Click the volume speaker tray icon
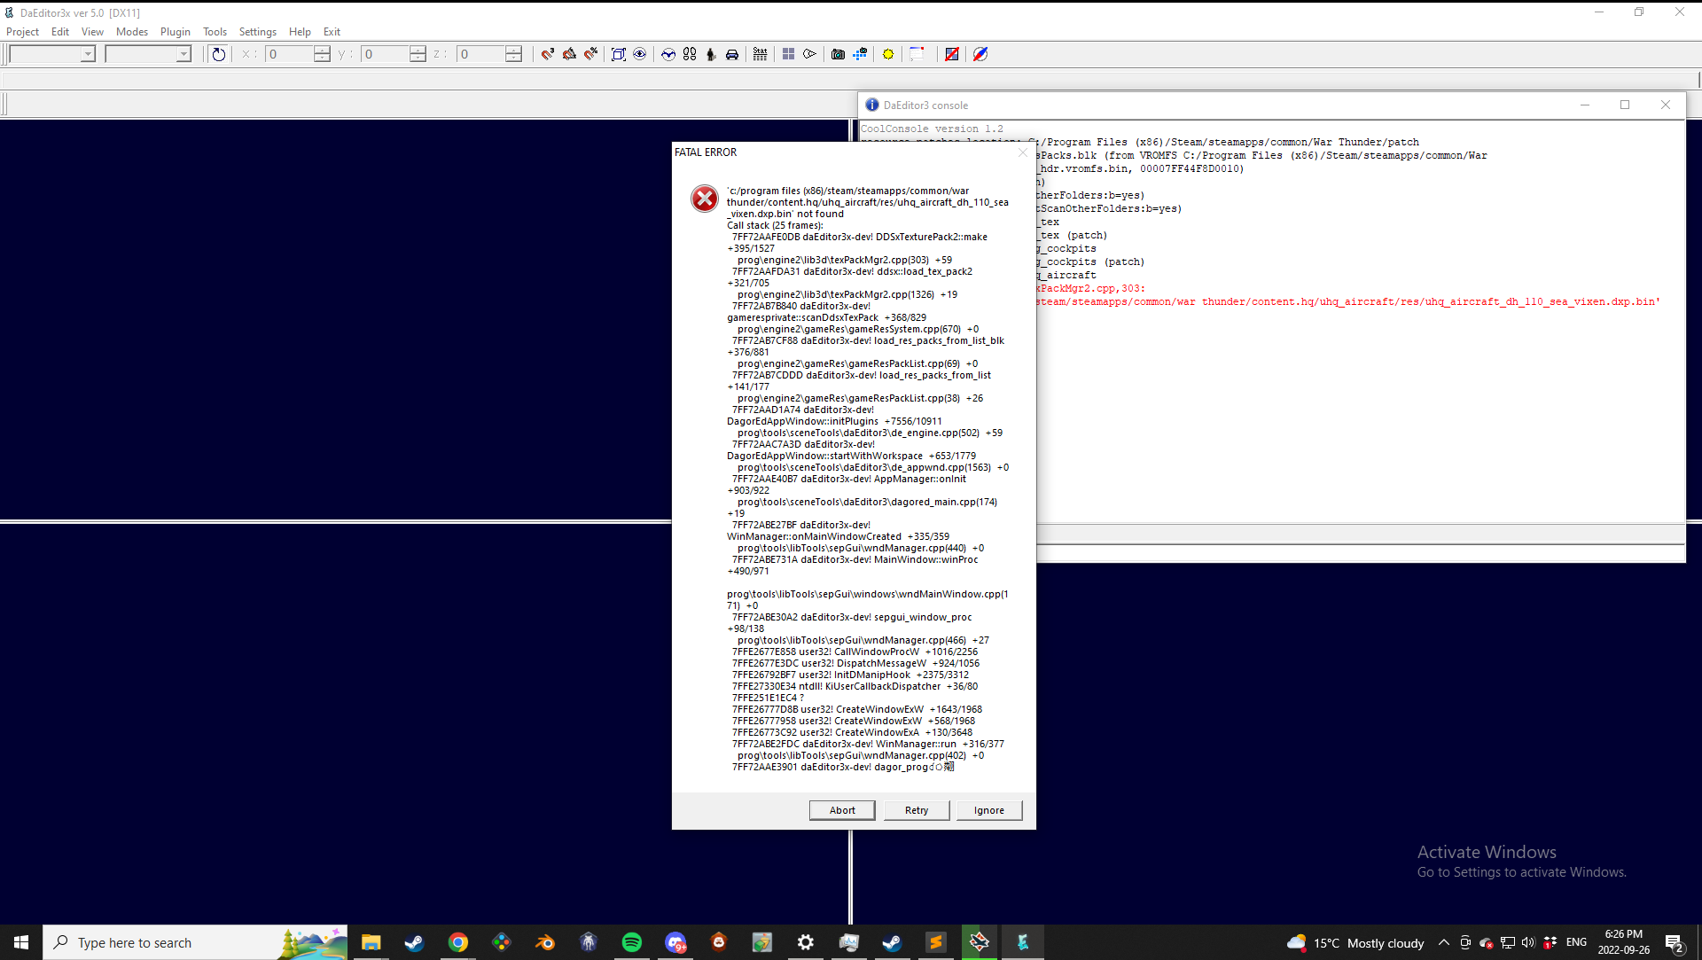Image resolution: width=1702 pixels, height=960 pixels. point(1528,942)
